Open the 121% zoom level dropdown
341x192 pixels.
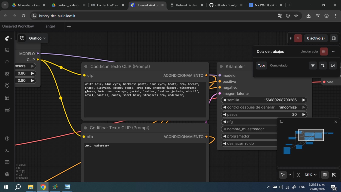311,175
